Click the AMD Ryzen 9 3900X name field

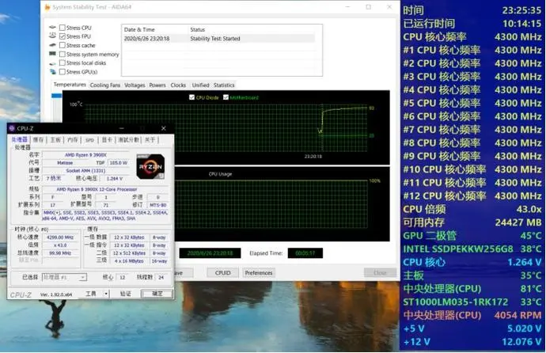coord(85,154)
